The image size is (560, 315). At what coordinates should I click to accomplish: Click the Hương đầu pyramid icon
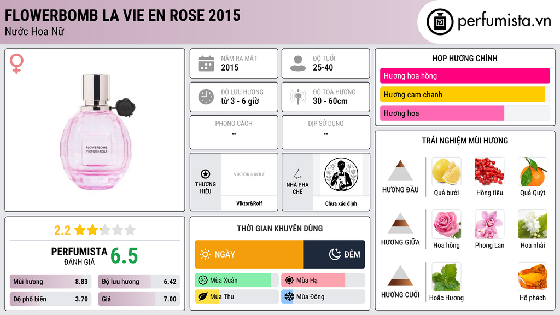tap(400, 171)
